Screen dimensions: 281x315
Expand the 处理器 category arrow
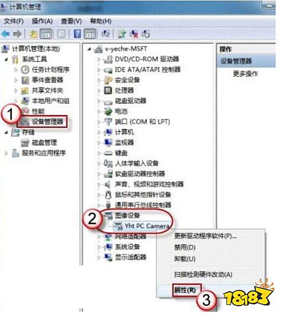coord(99,90)
